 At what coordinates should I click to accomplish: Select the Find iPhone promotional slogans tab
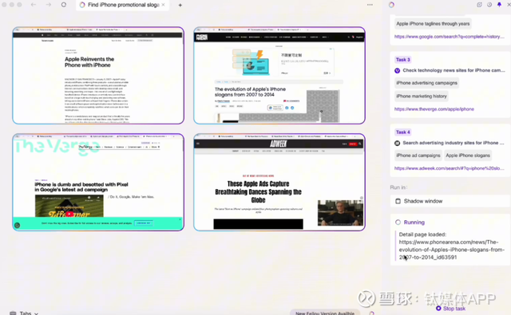(x=122, y=5)
